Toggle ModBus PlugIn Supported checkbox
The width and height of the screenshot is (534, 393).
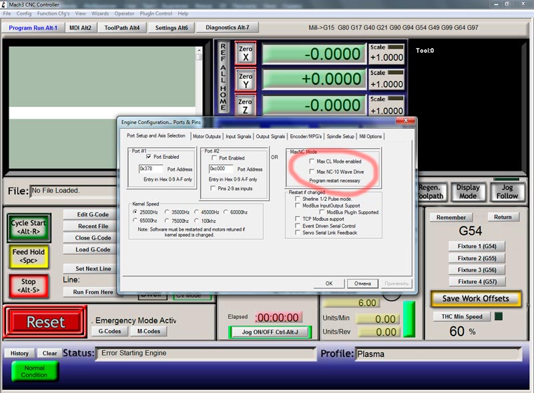coord(322,212)
